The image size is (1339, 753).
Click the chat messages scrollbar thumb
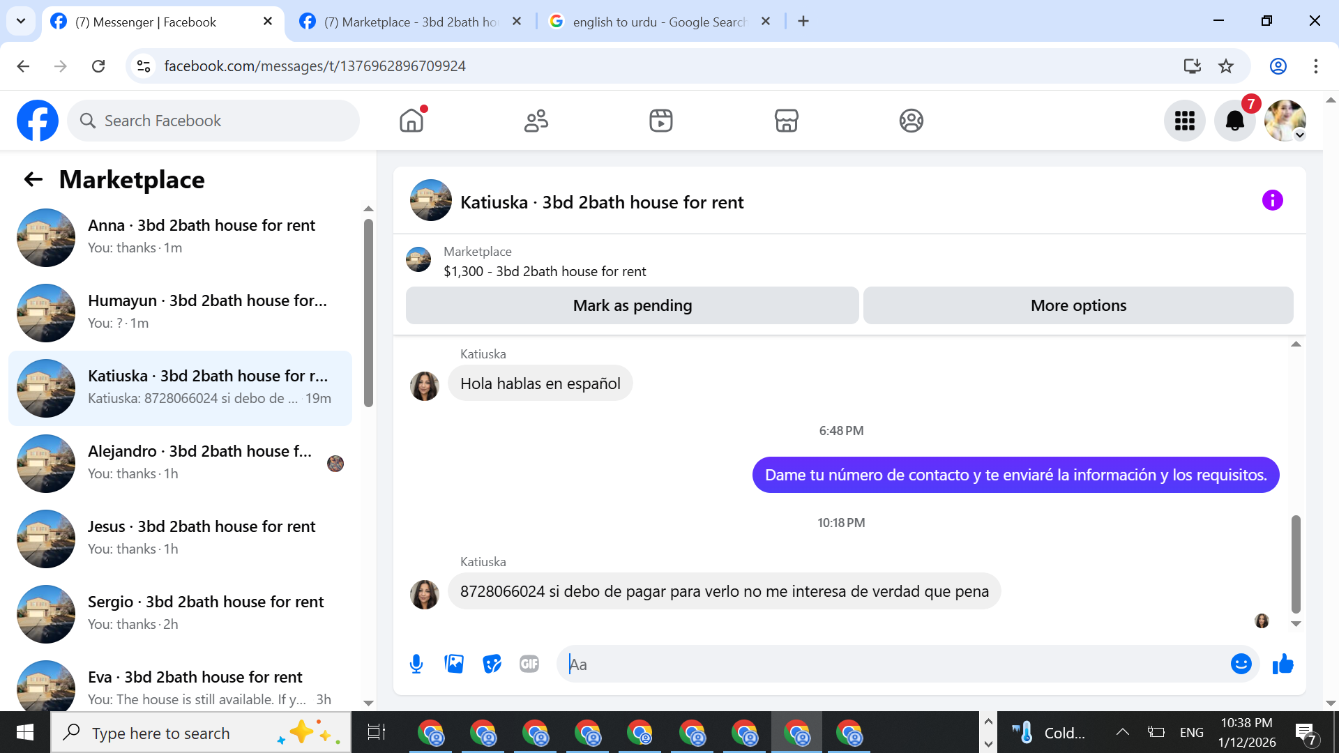tap(1296, 563)
